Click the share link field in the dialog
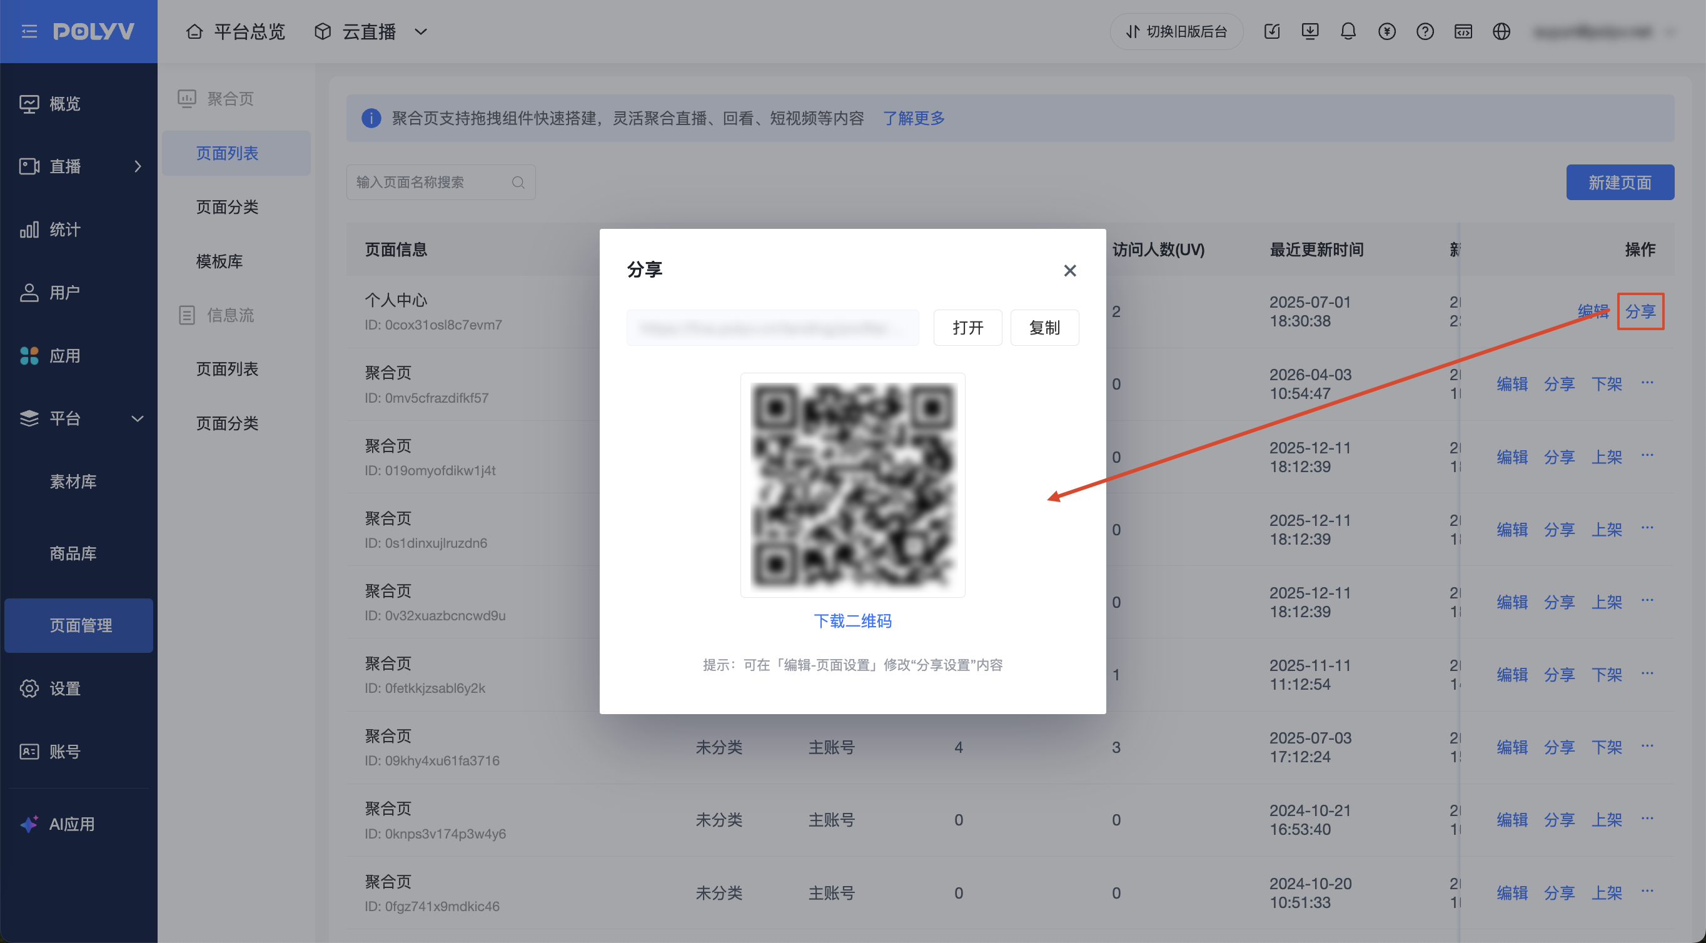Image resolution: width=1706 pixels, height=943 pixels. pos(773,328)
